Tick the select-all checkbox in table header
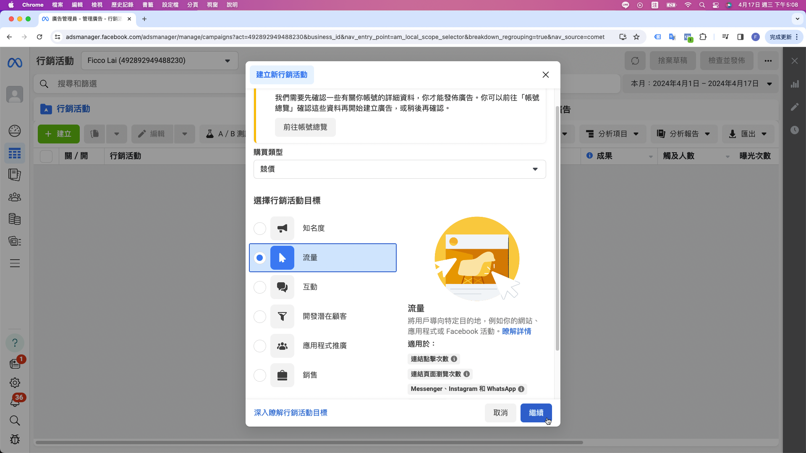The height and width of the screenshot is (453, 806). coord(46,156)
